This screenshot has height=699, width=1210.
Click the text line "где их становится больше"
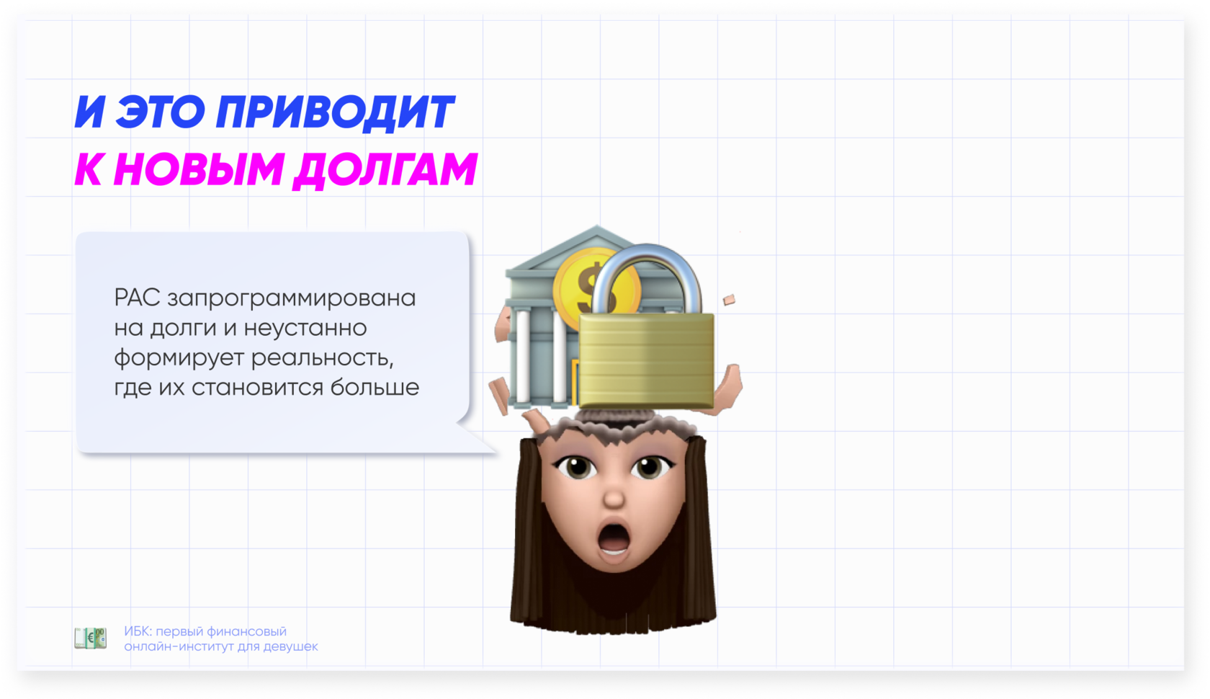(266, 388)
